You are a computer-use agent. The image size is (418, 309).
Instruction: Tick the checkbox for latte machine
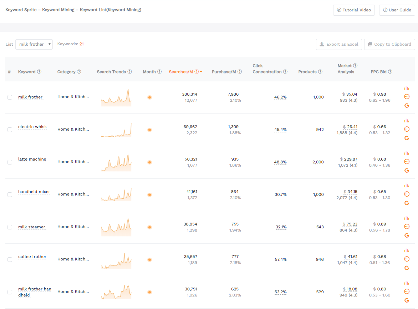[x=10, y=162]
